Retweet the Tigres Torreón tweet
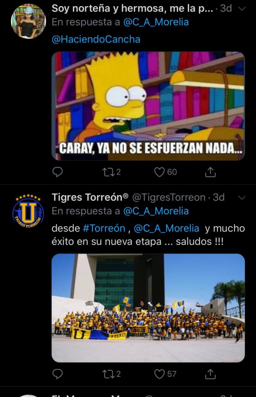Image resolution: width=256 pixels, height=397 pixels. [111, 374]
